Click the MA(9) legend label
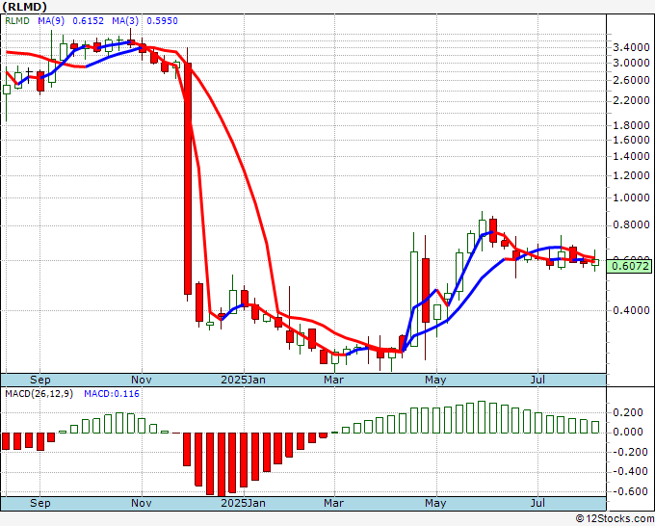Image resolution: width=655 pixels, height=526 pixels. point(51,20)
